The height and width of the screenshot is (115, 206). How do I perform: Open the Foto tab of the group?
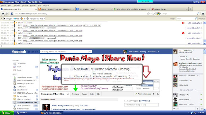(x=92, y=94)
